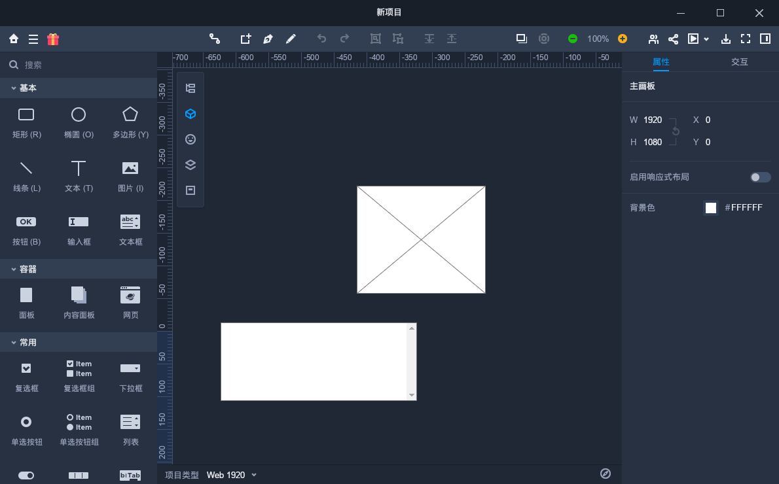779x484 pixels.
Task: Click the download export icon
Action: tap(725, 39)
